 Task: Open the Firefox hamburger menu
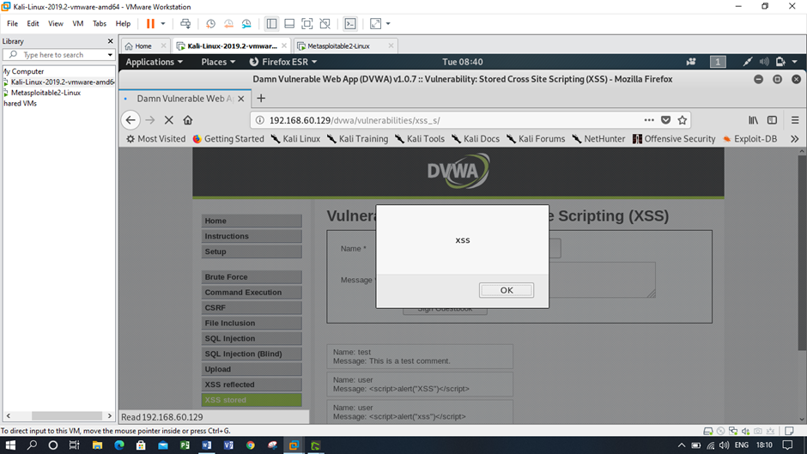tap(795, 120)
